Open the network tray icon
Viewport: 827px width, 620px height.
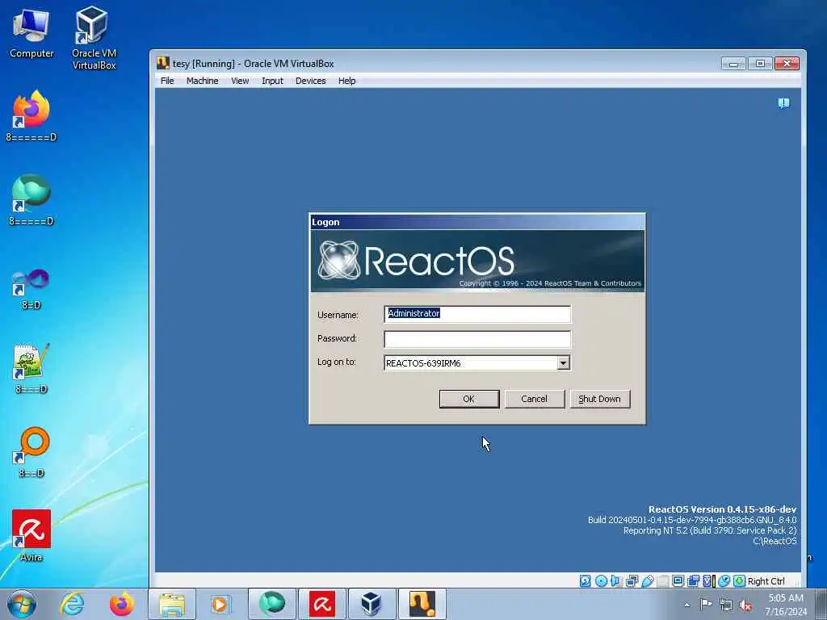(x=726, y=605)
